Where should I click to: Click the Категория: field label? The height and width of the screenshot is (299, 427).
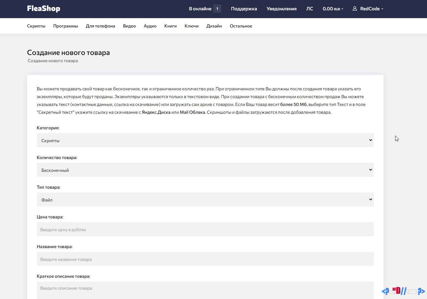[x=48, y=128]
